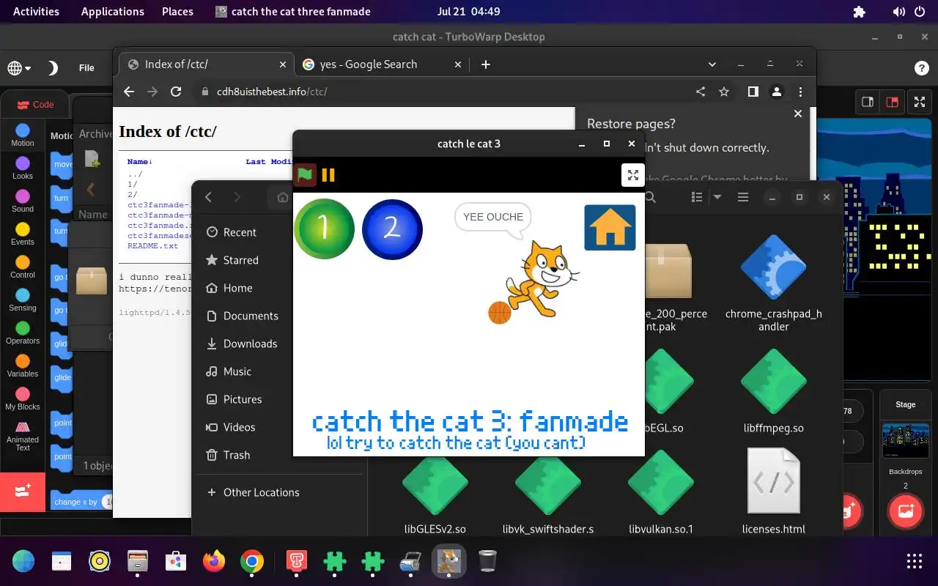Select Looks block category in TurboWarp
The width and height of the screenshot is (938, 586).
coord(23,168)
